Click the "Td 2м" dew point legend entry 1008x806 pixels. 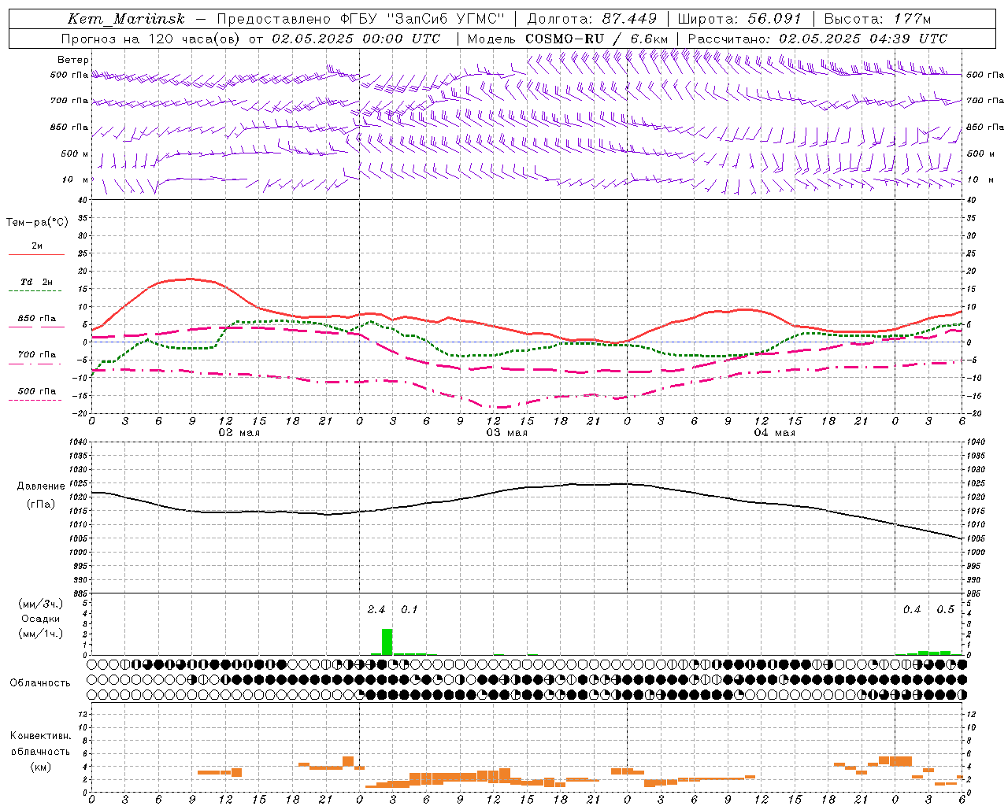36,282
